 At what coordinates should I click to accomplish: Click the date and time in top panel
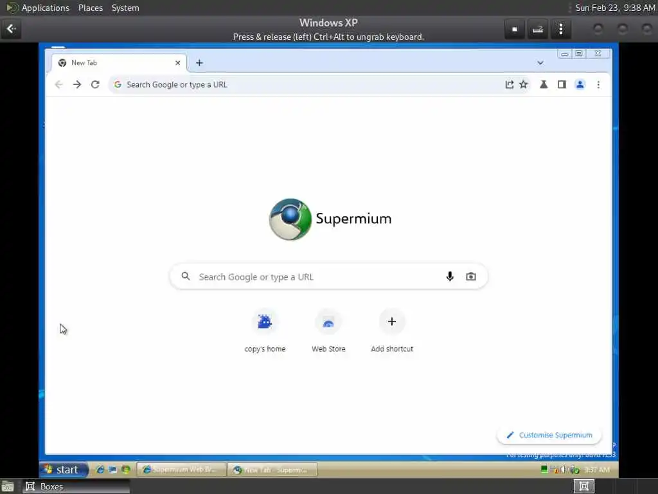(615, 8)
